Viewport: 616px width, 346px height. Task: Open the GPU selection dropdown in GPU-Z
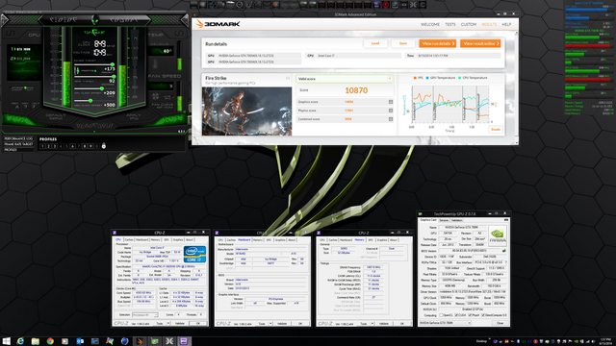(445, 323)
